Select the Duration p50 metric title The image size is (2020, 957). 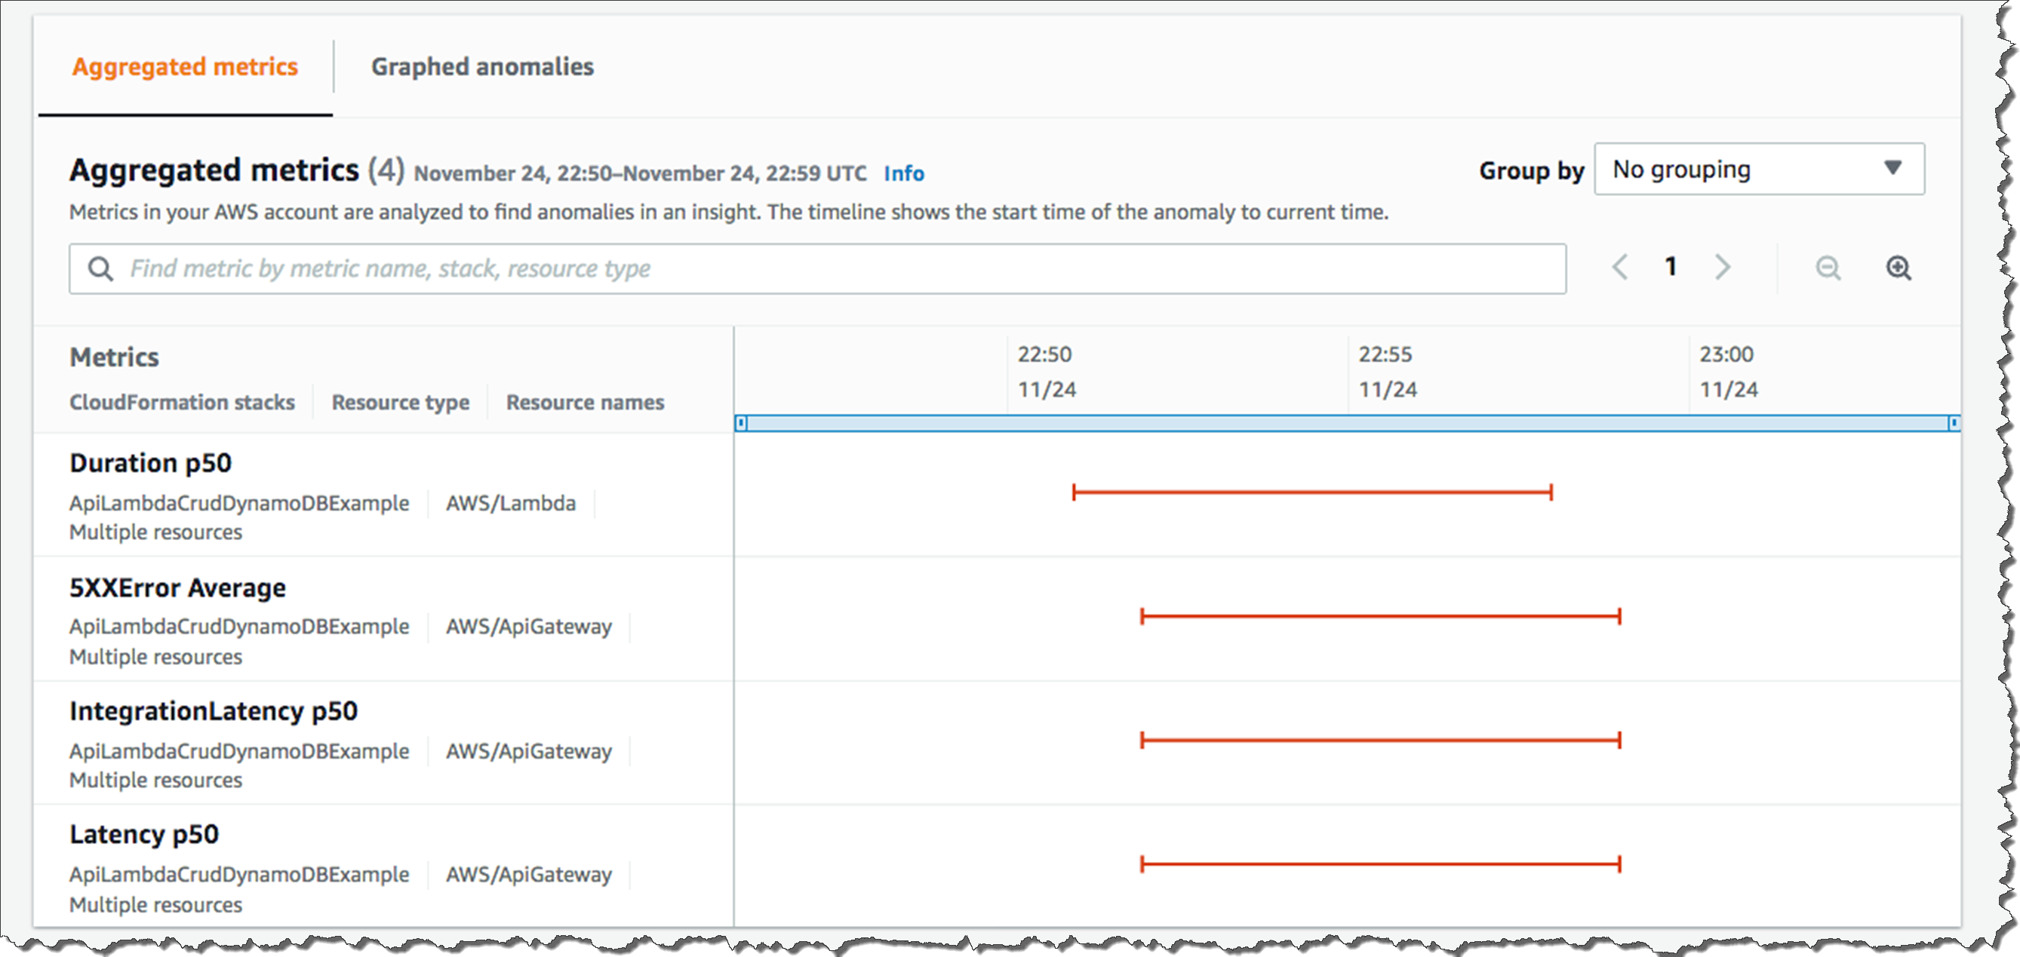click(x=151, y=462)
